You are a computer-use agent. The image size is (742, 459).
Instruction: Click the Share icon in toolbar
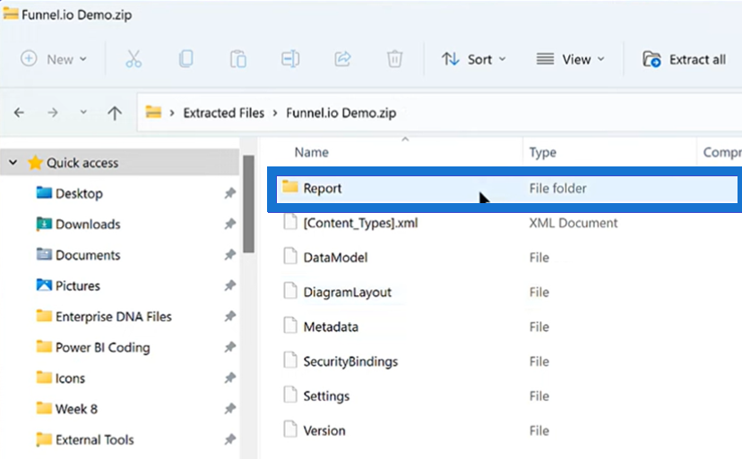click(x=342, y=59)
